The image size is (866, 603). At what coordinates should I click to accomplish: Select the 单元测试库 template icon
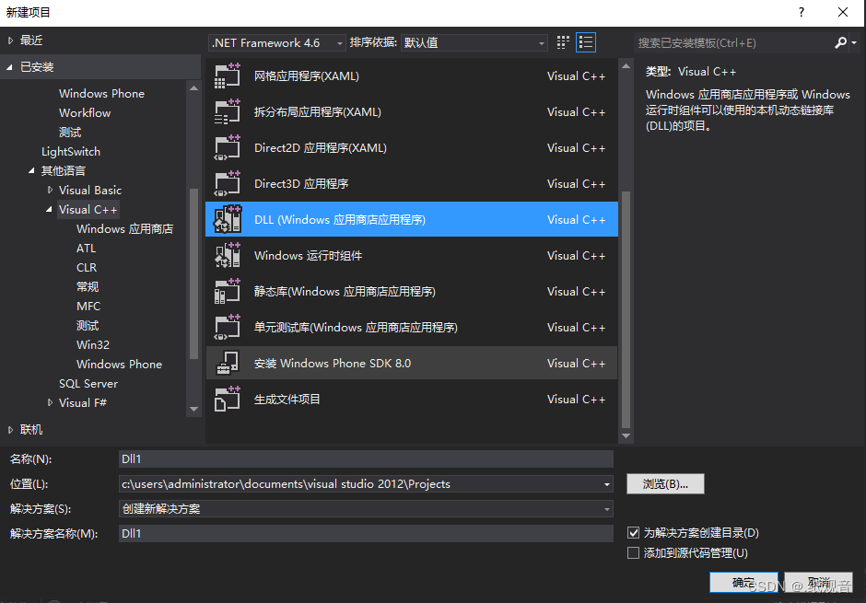point(227,327)
